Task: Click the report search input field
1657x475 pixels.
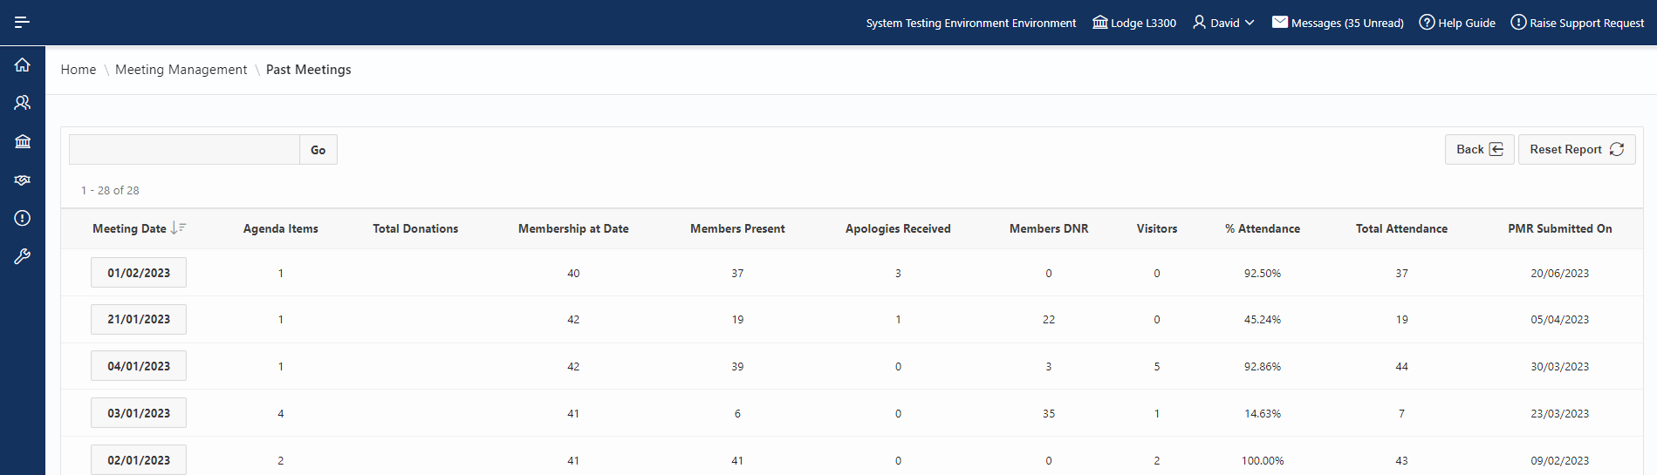Action: click(184, 150)
